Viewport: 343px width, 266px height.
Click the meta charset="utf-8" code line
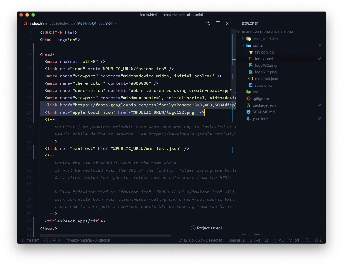[75, 62]
